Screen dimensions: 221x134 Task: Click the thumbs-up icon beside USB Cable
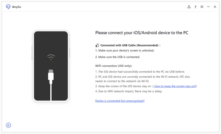pos(98,45)
